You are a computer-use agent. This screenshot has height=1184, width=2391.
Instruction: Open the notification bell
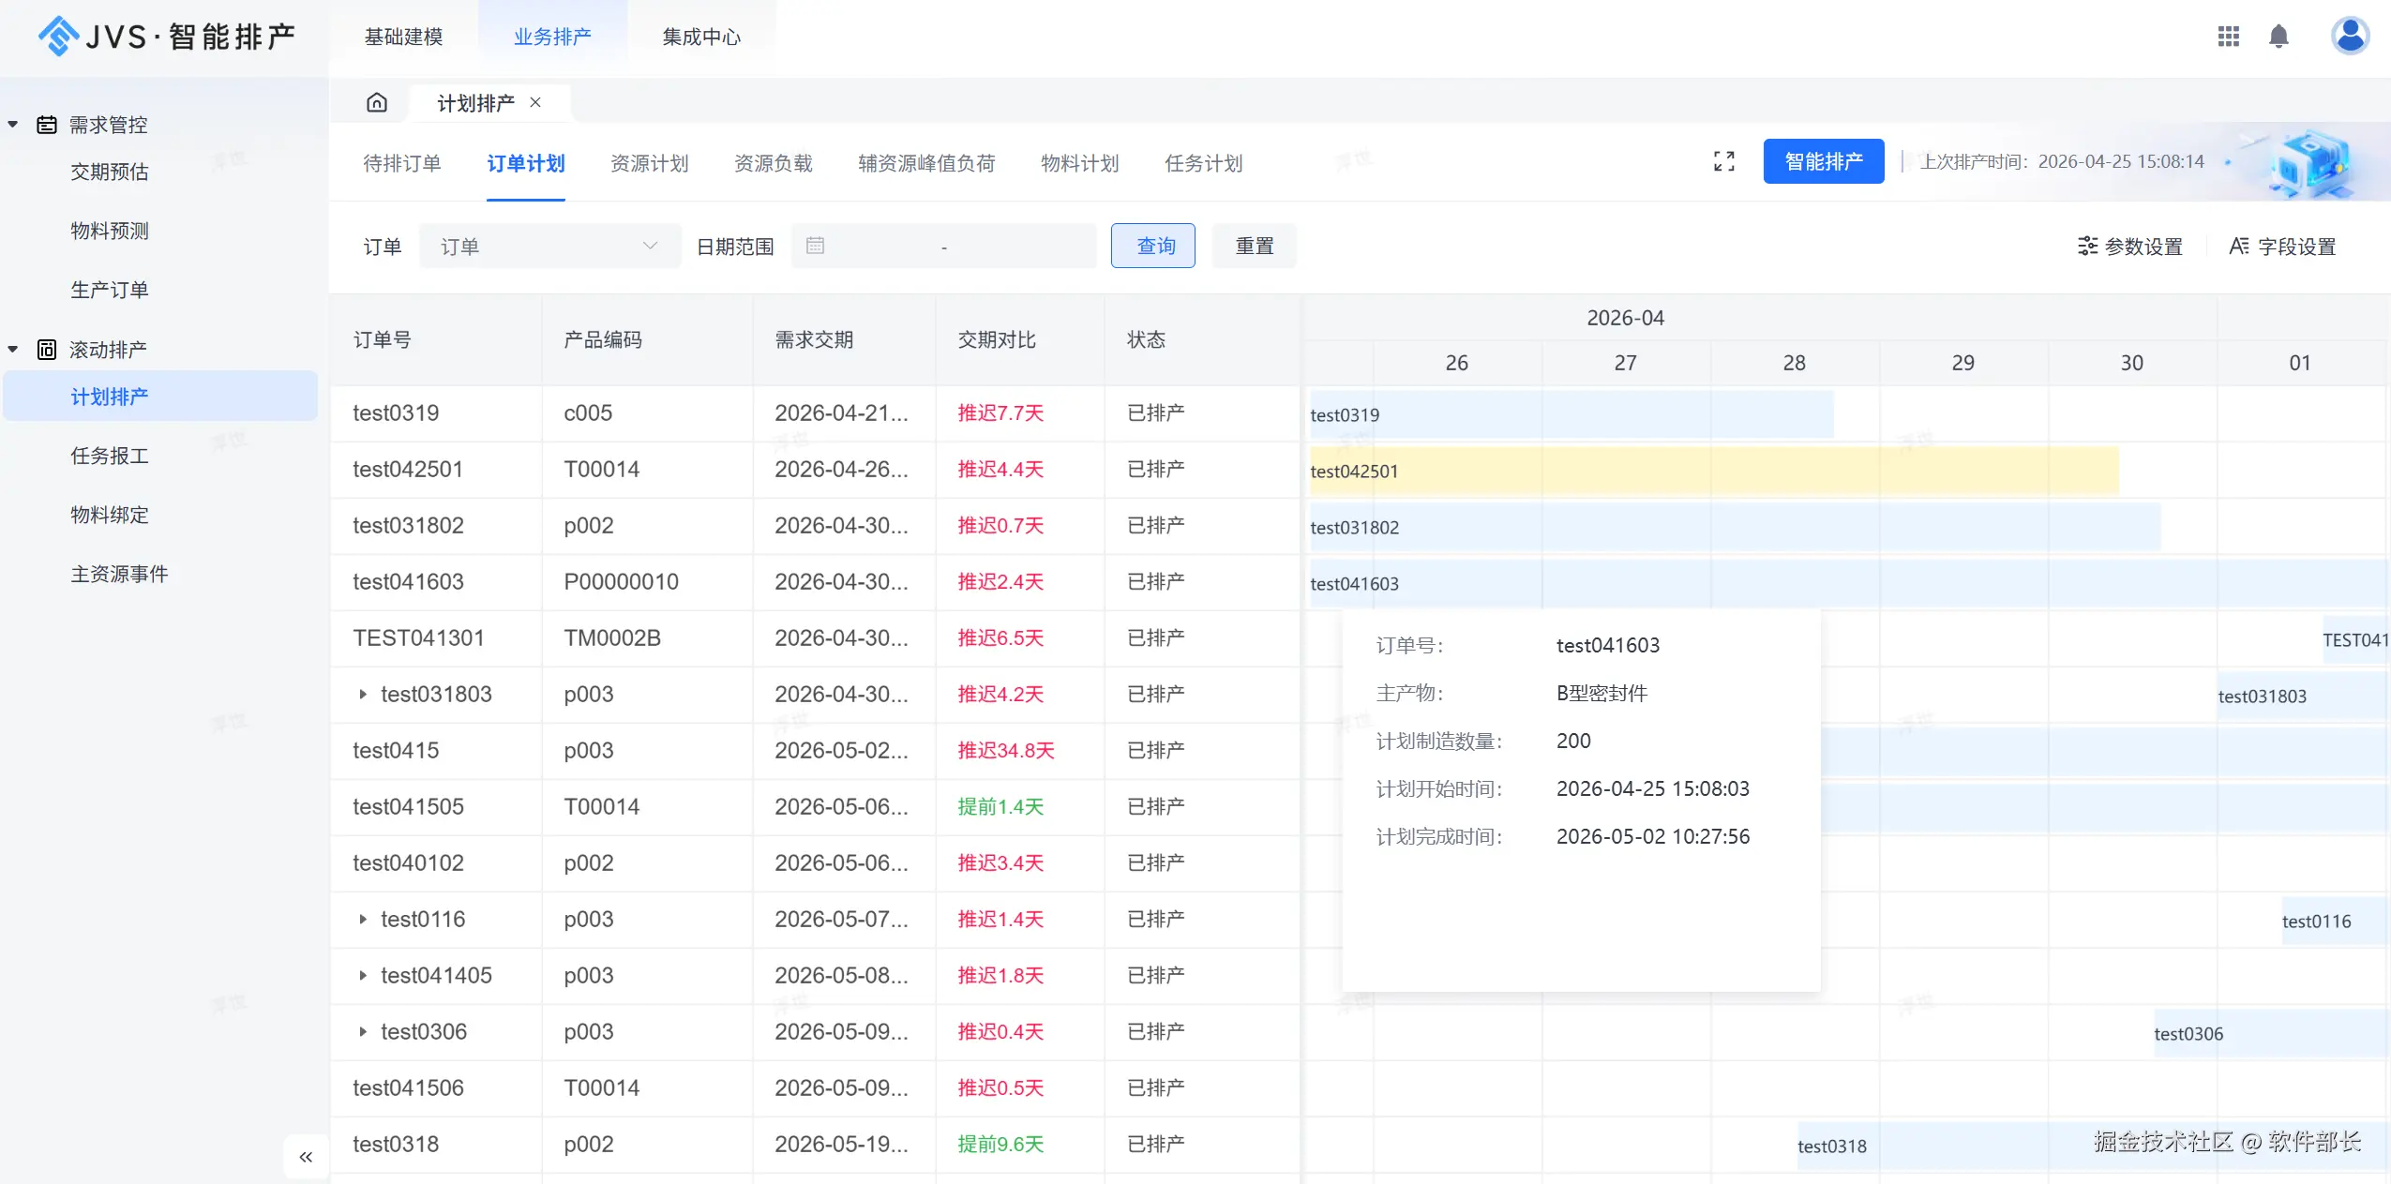coord(2278,37)
